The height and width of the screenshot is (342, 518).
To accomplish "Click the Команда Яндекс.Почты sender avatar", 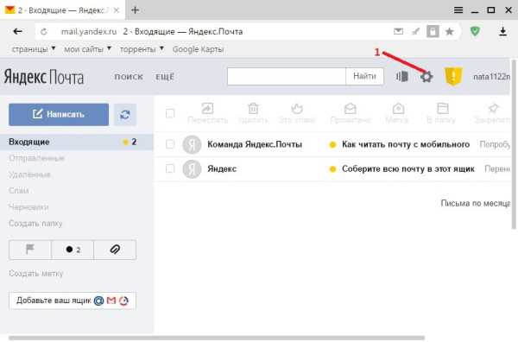I will (192, 144).
